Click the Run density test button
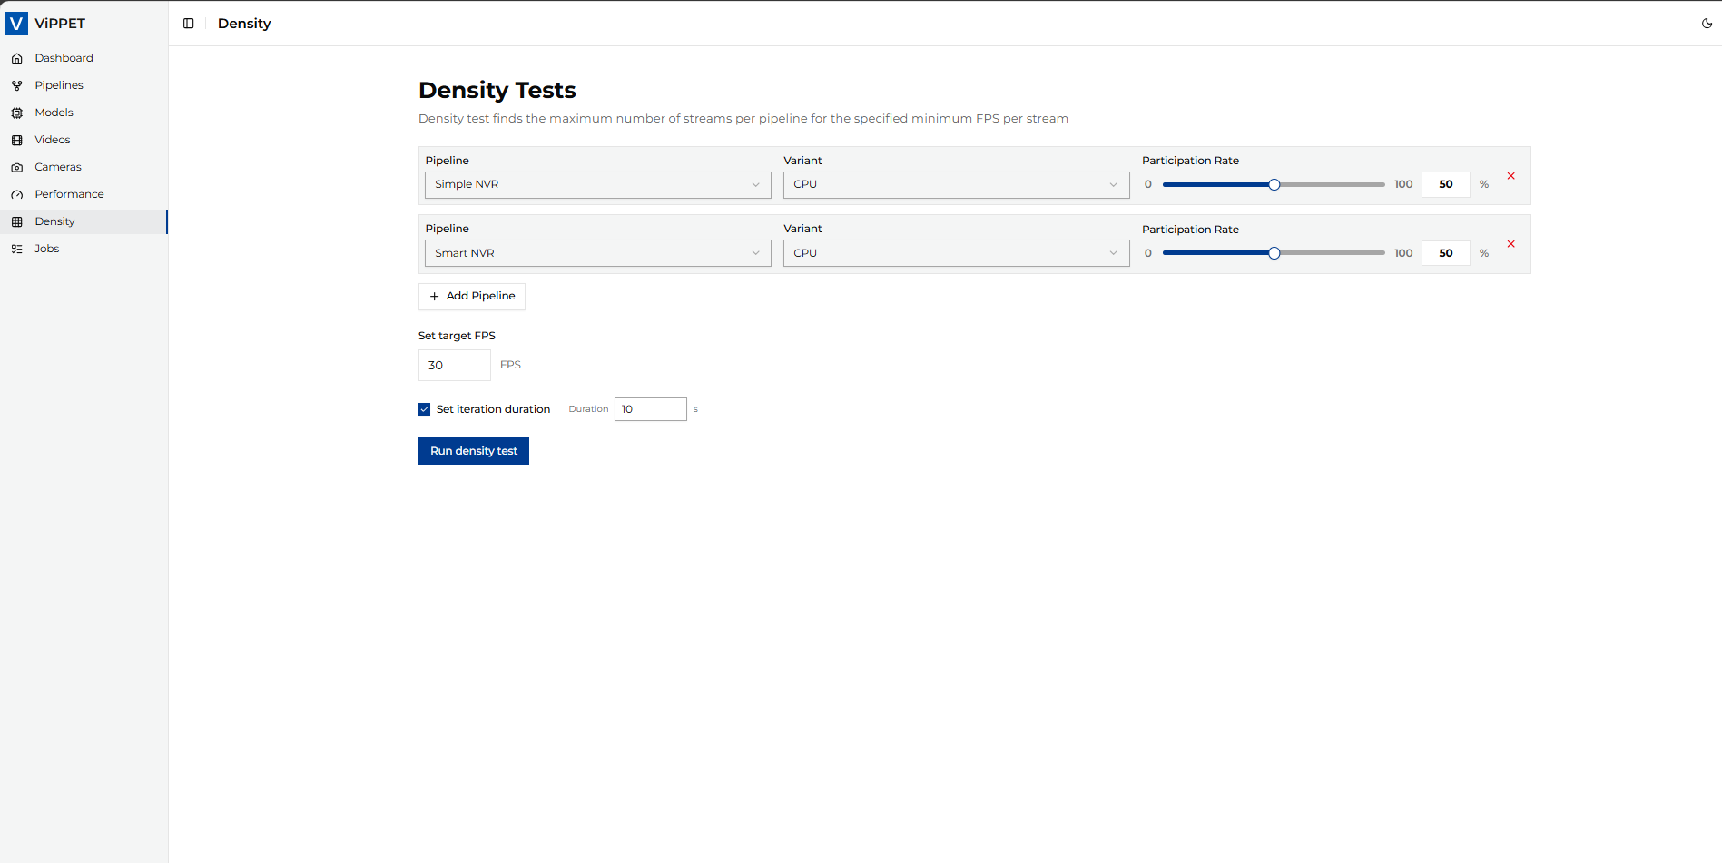1722x863 pixels. click(473, 451)
